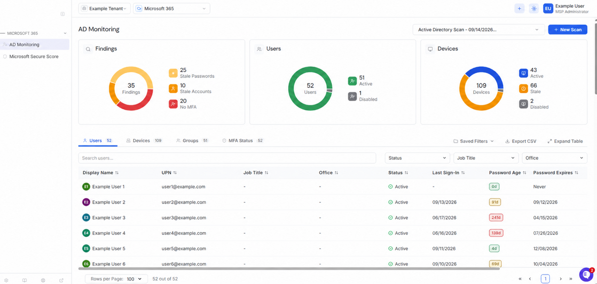Open Microsoft Secure Score in sidebar
This screenshot has height=284, width=597.
click(x=34, y=57)
